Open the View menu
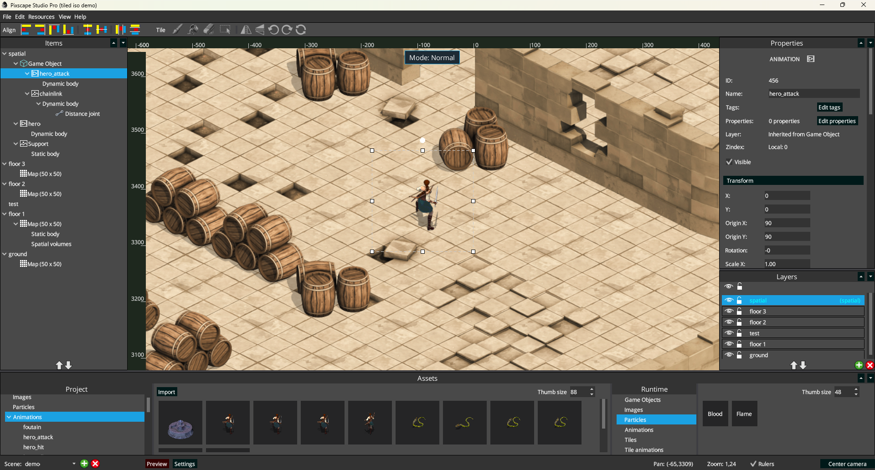 tap(65, 16)
